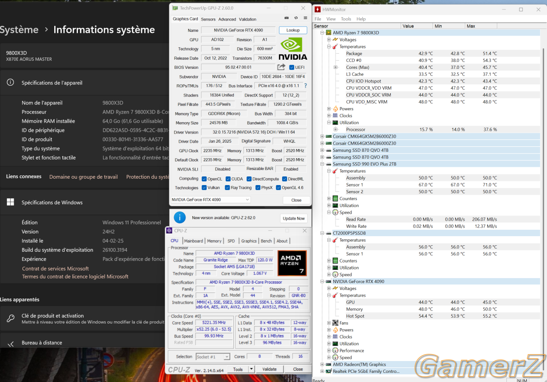Toggle the CUDA checkbox
547x382 pixels.
[x=227, y=179]
